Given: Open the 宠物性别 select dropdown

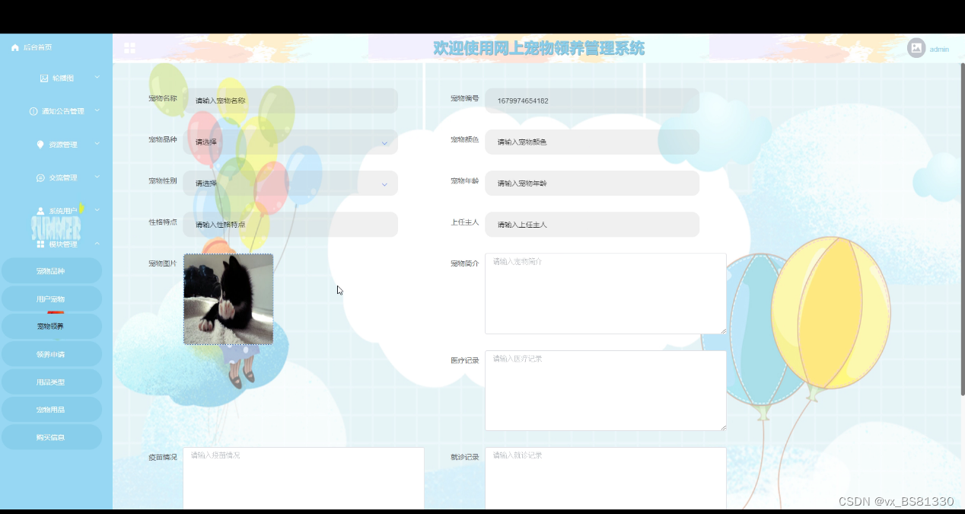Looking at the screenshot, I should tap(291, 183).
